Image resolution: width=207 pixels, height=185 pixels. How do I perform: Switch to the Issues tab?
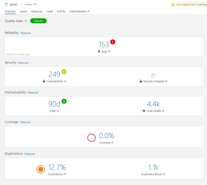pos(23,11)
